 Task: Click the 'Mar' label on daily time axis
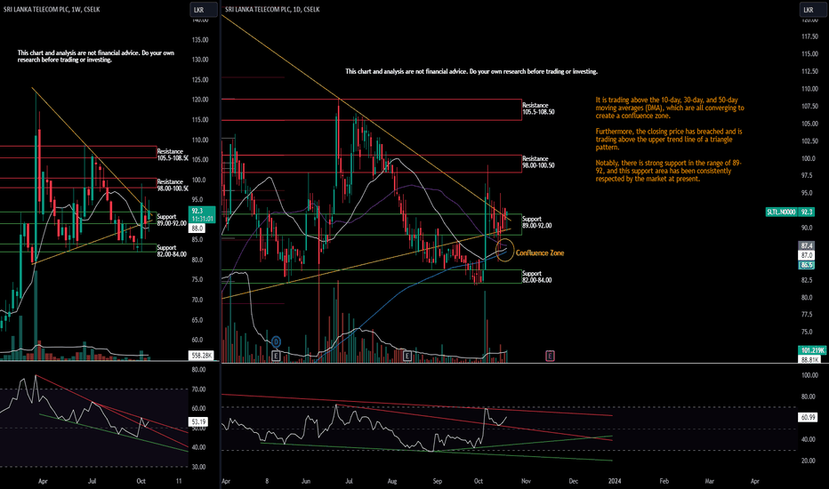710,481
